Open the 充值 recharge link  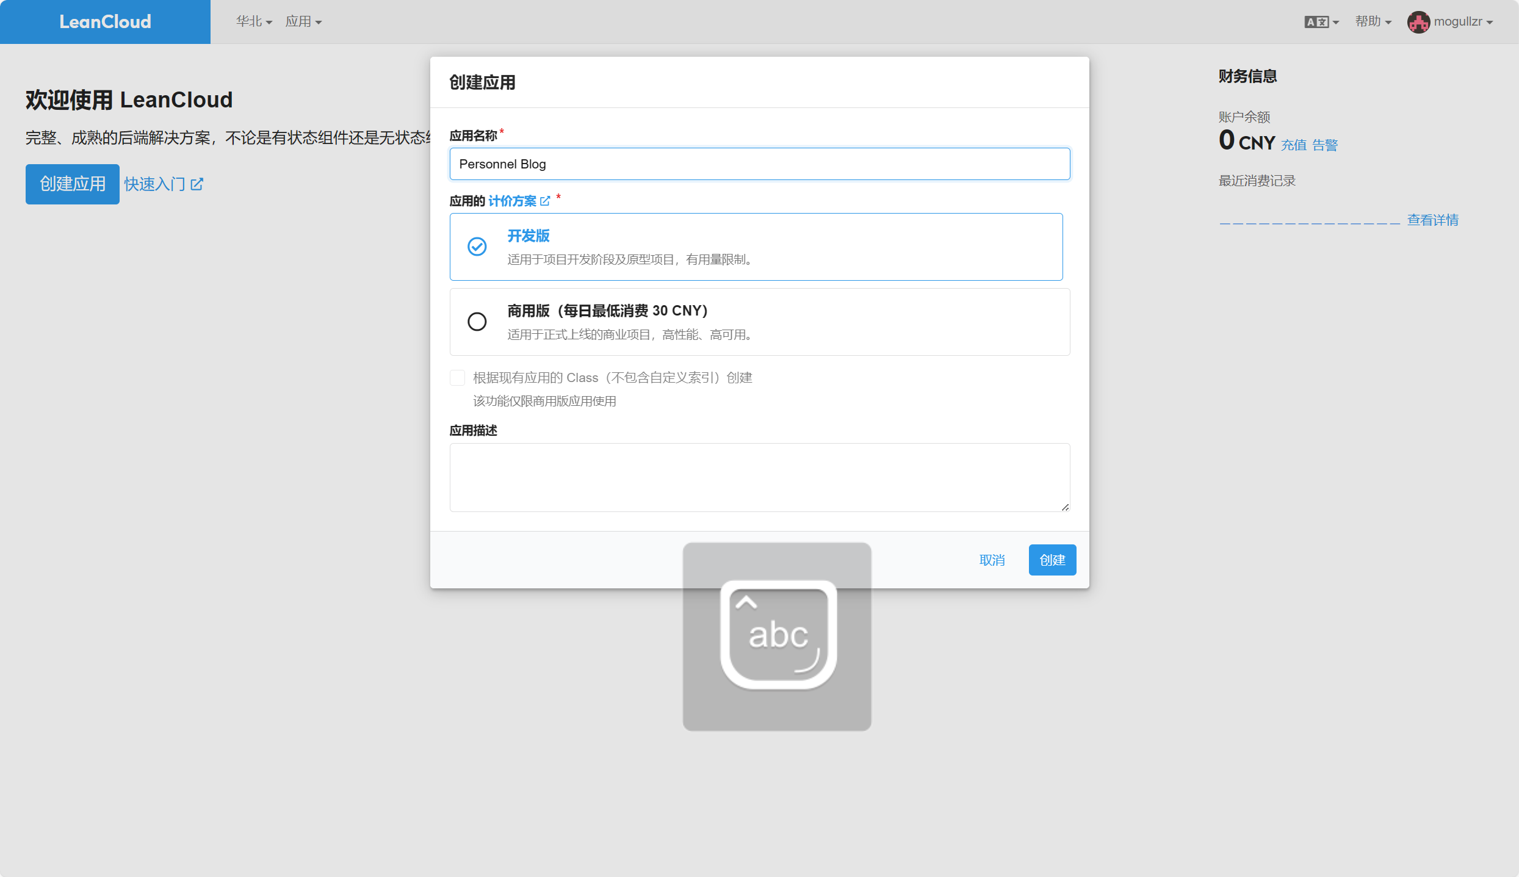coord(1294,145)
